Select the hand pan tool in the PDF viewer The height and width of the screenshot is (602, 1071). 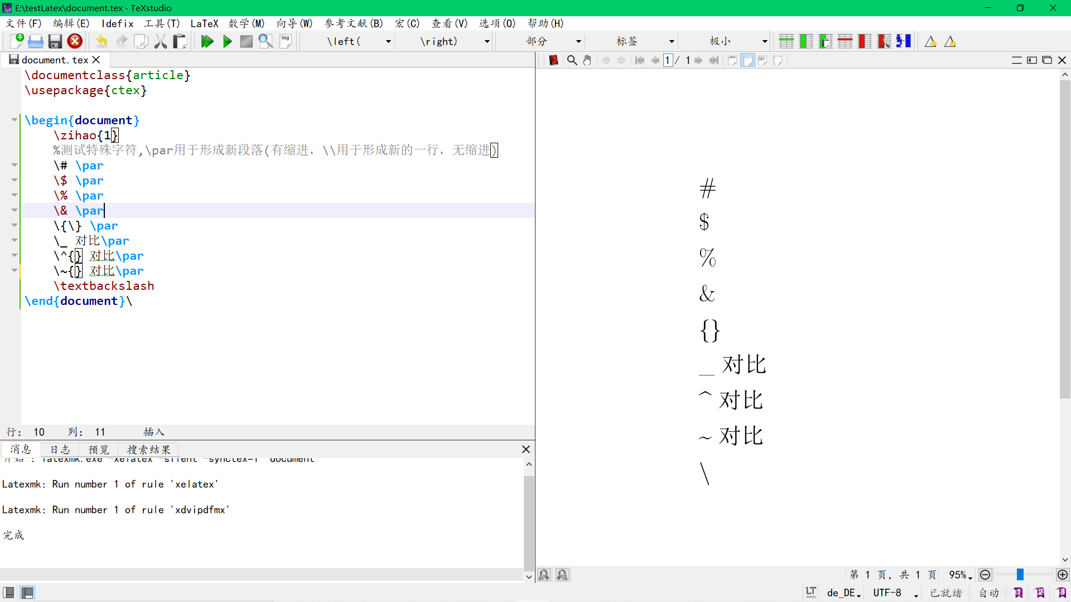(587, 60)
